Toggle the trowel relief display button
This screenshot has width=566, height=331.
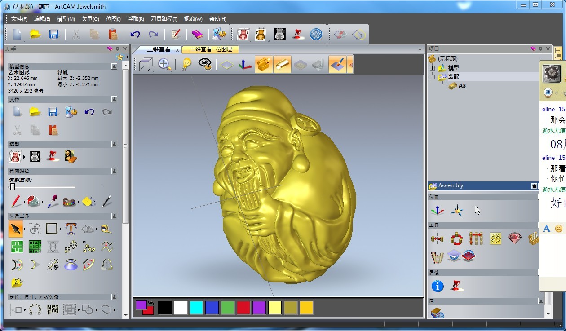[337, 65]
